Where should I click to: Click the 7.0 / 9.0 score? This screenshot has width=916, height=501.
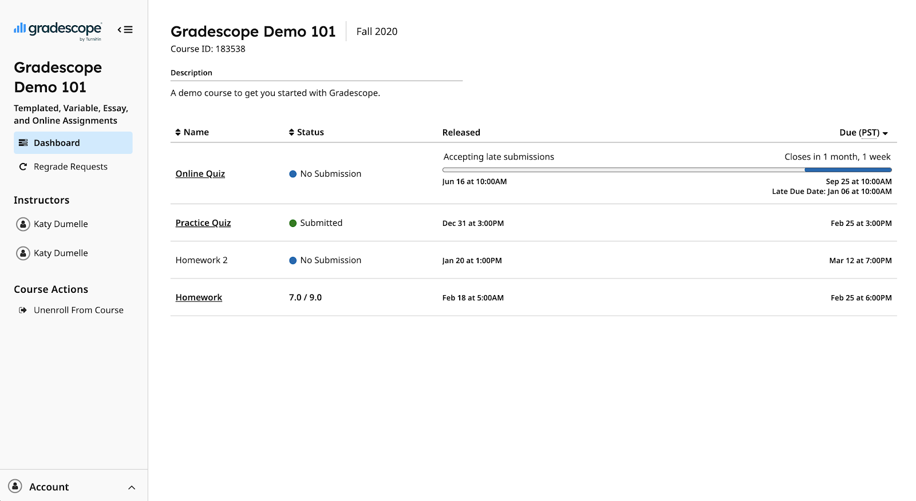point(305,297)
